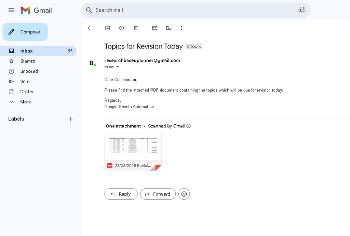
Task: Create a new label with plus icon
Action: coord(70,119)
